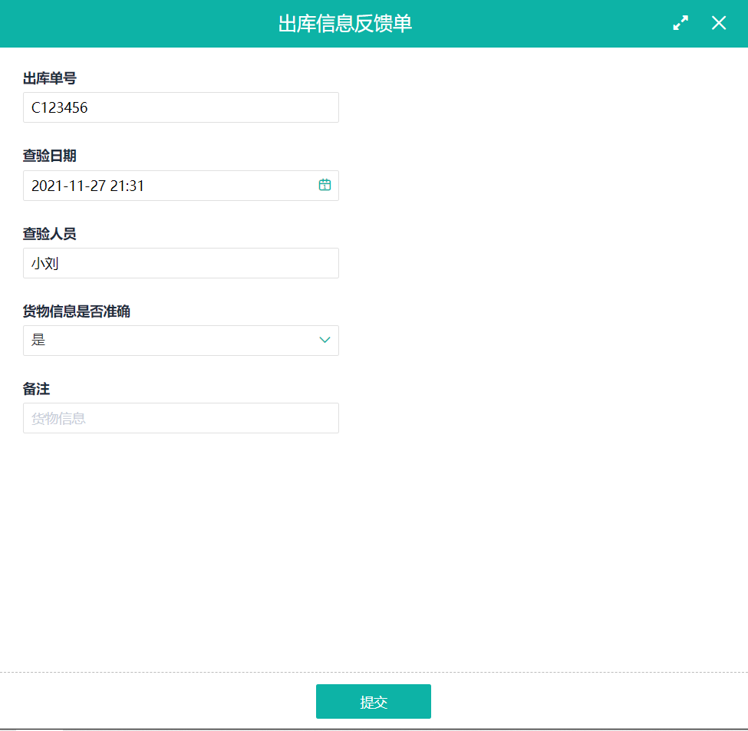Click footer area left of 提交 button
748x731 pixels.
(153, 701)
